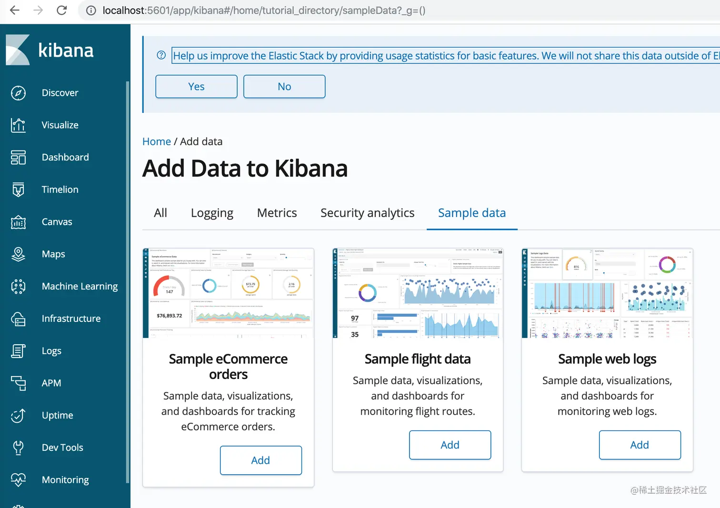This screenshot has height=508, width=720.
Task: Reload the page with refresh icon
Action: pyautogui.click(x=61, y=10)
